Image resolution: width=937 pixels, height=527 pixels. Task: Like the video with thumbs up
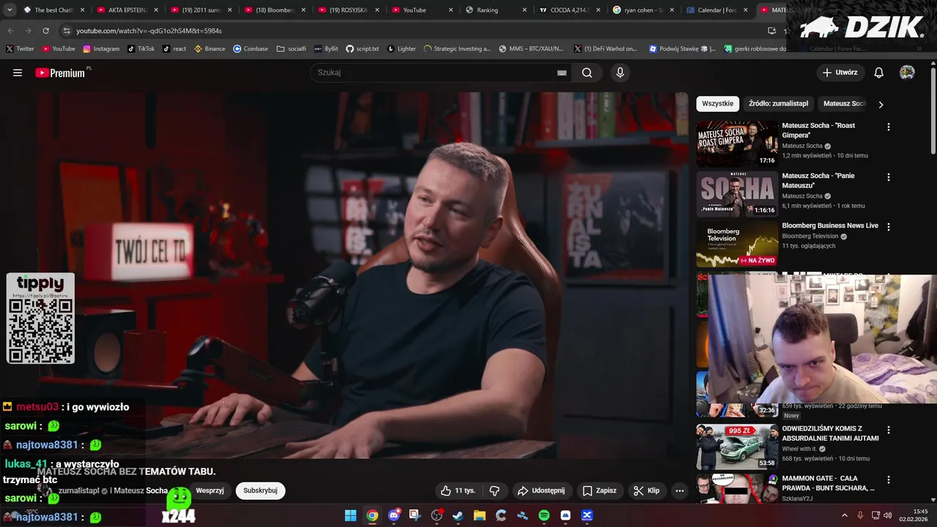pyautogui.click(x=458, y=490)
